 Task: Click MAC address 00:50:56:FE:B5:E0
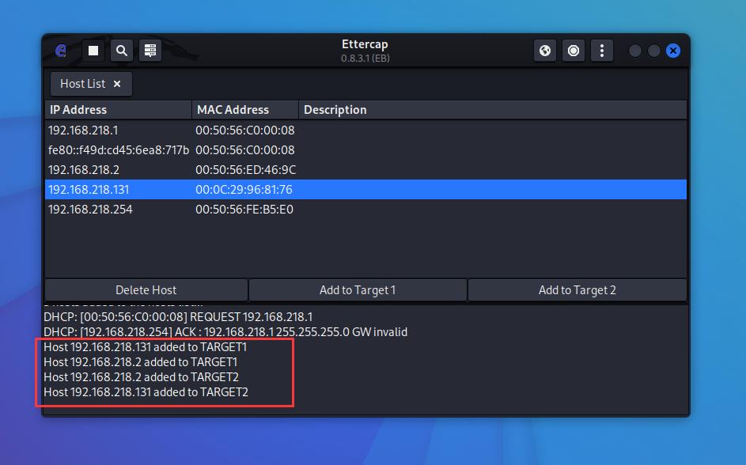244,210
